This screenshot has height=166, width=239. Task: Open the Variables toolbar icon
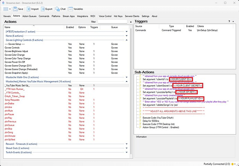tap(70, 9)
